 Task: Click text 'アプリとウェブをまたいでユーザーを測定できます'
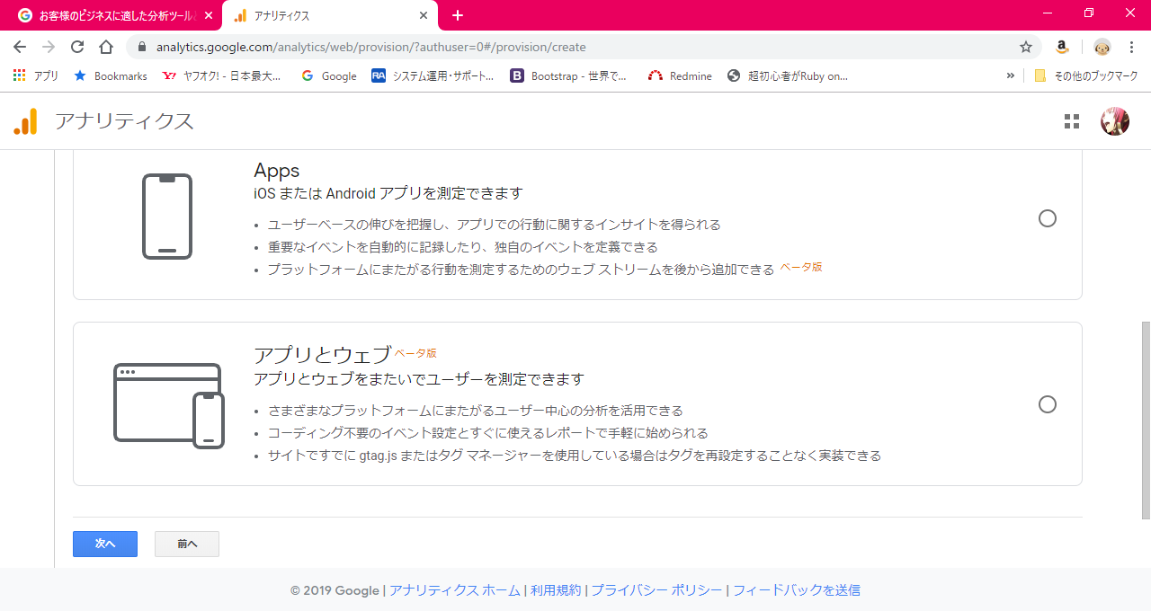tap(419, 379)
